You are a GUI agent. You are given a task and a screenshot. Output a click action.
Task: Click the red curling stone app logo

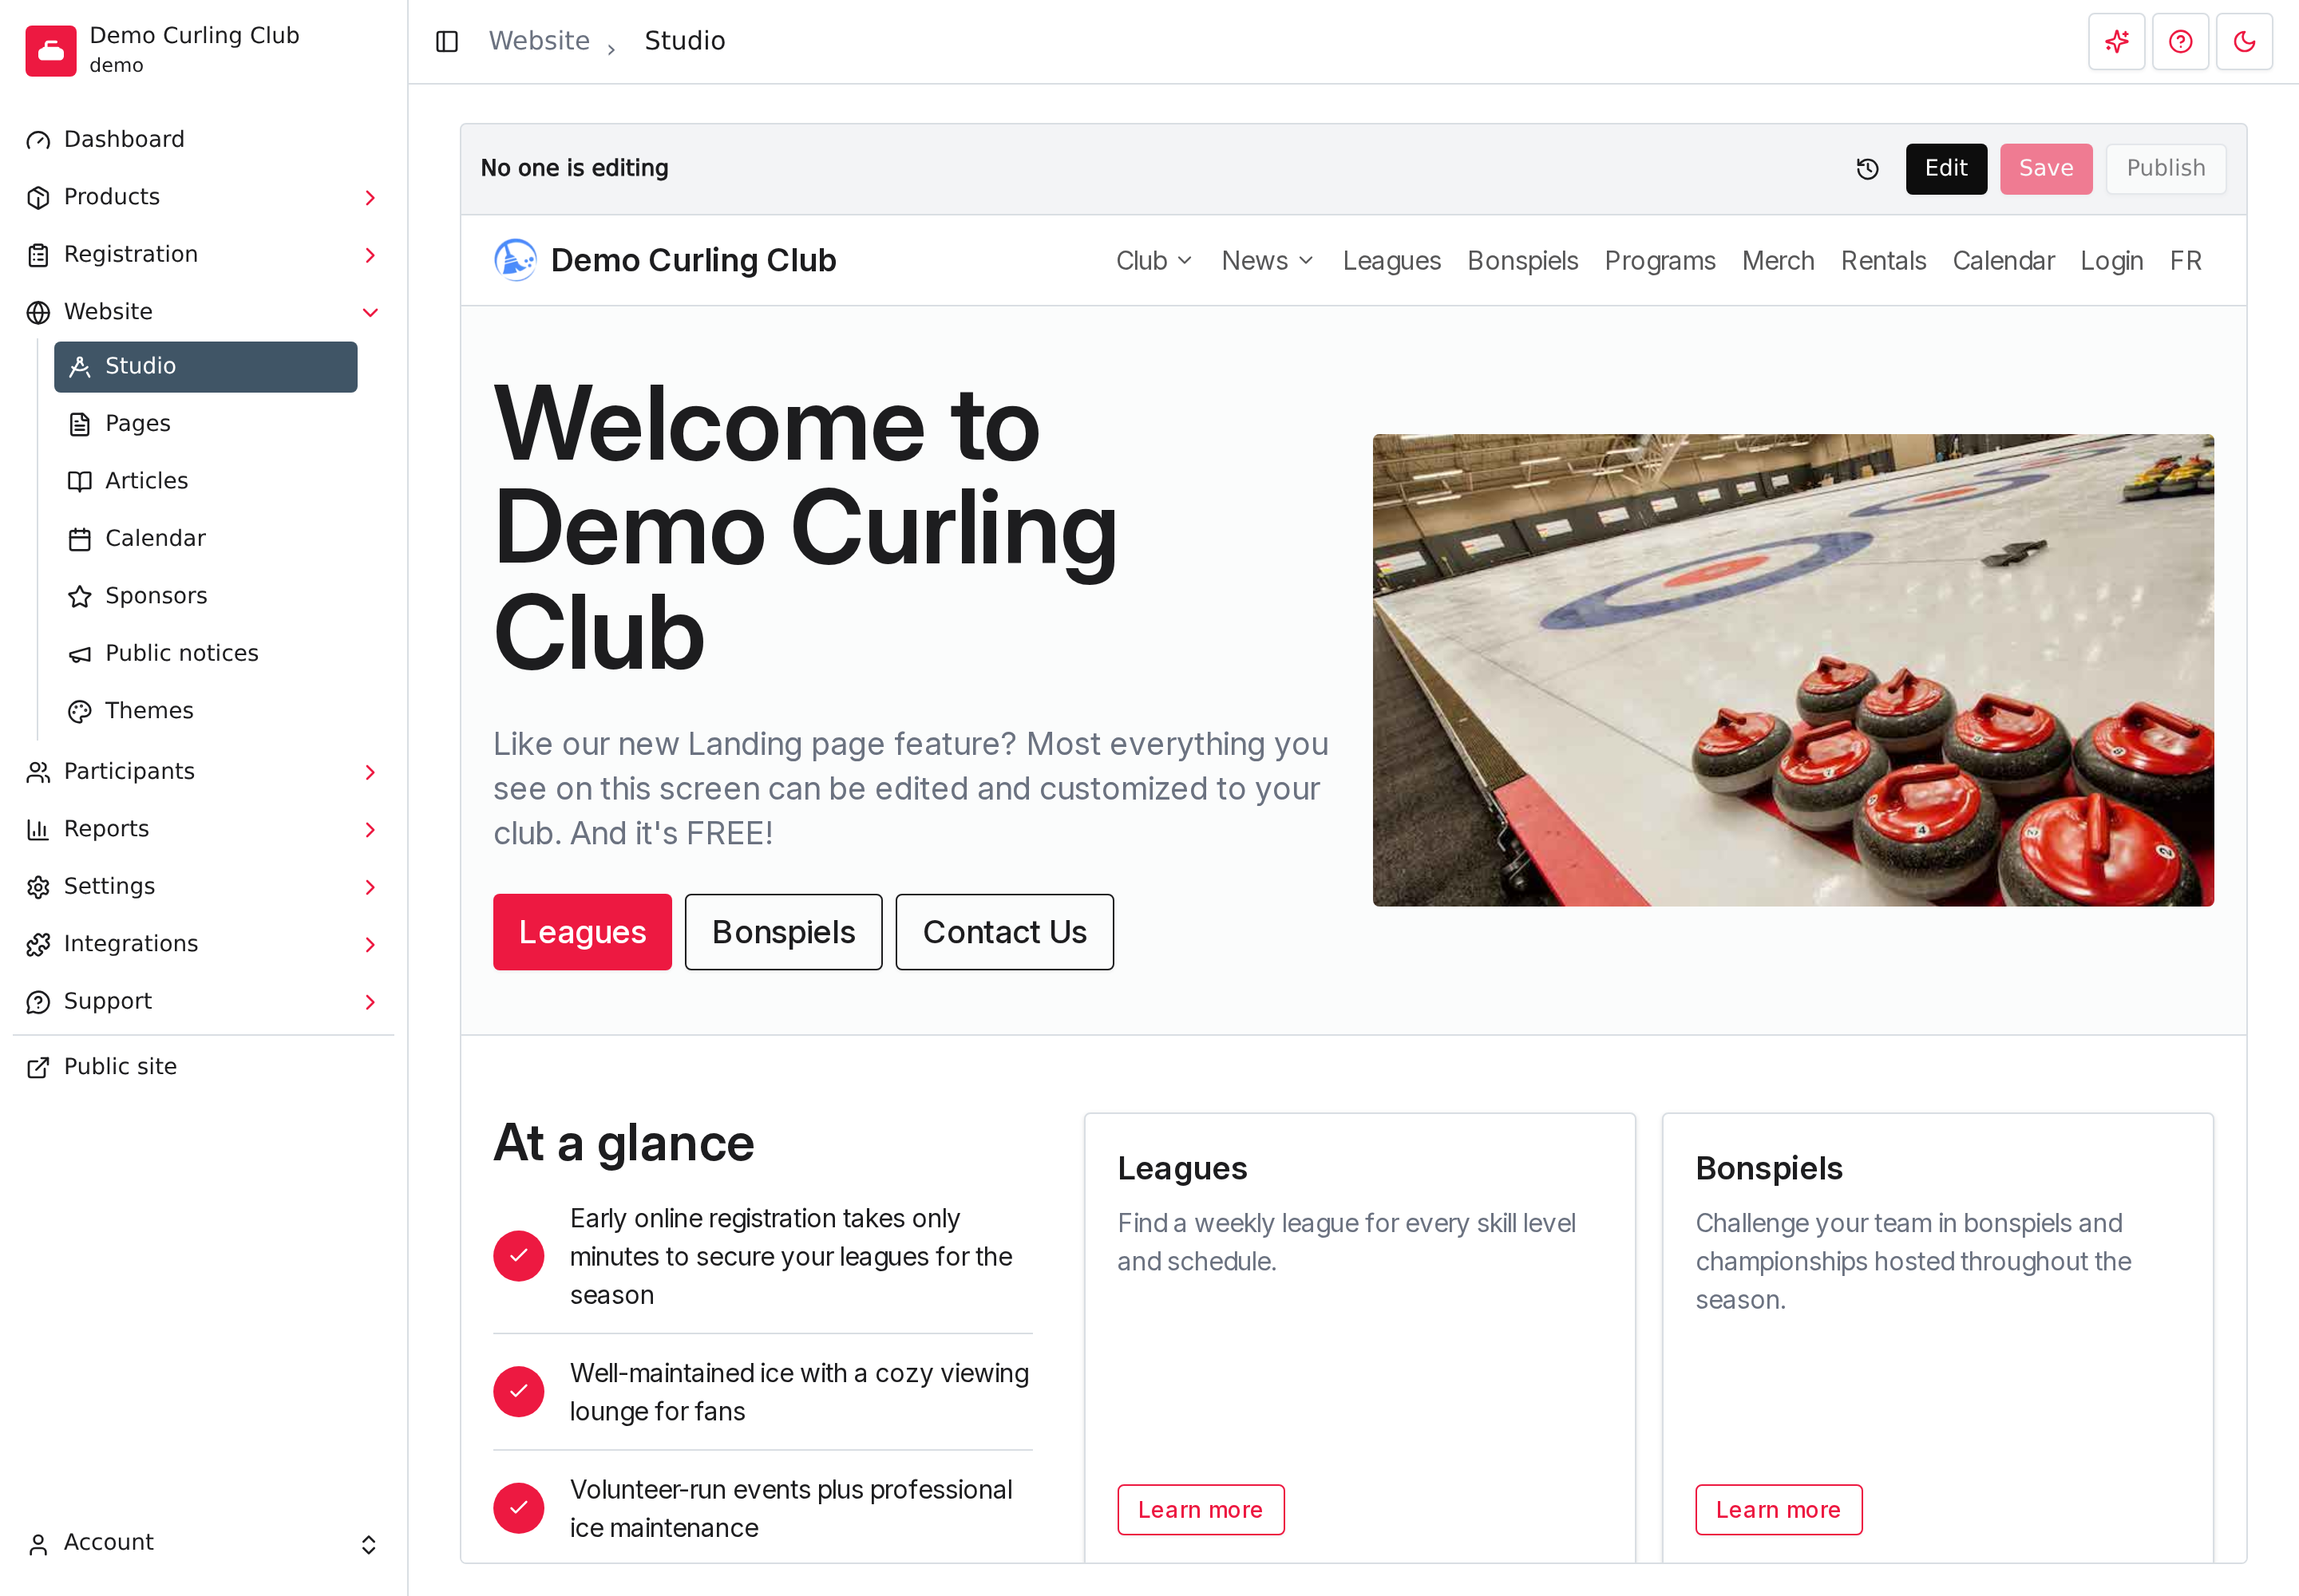coord(51,51)
